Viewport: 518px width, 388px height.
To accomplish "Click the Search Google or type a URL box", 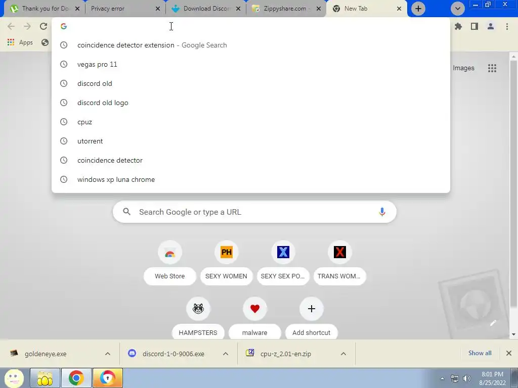I will (x=254, y=212).
